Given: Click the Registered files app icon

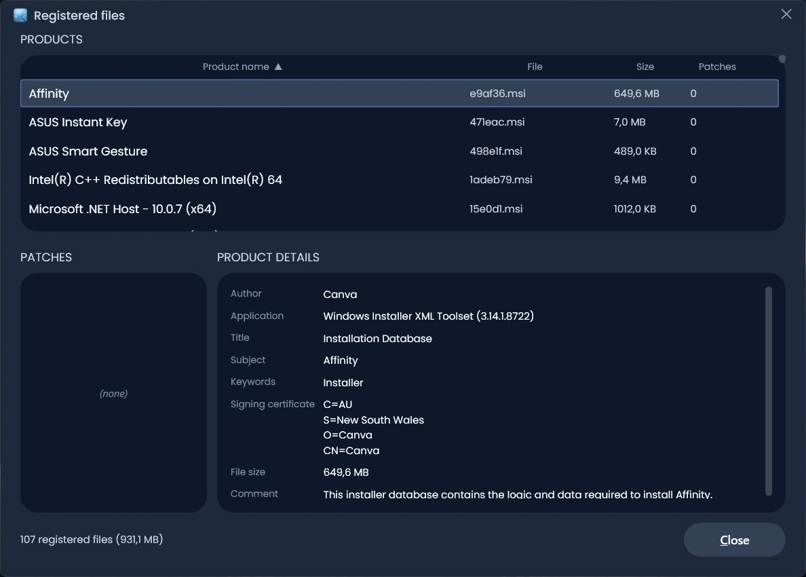Looking at the screenshot, I should point(20,16).
